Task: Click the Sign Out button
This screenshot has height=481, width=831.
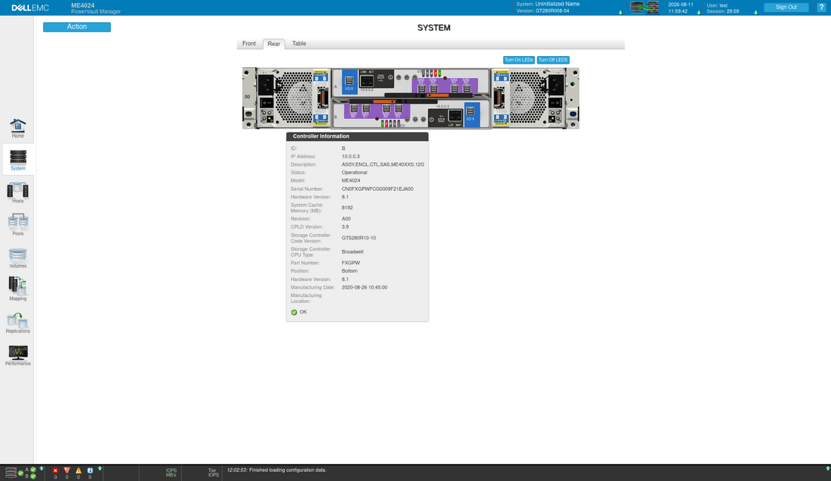Action: (786, 7)
